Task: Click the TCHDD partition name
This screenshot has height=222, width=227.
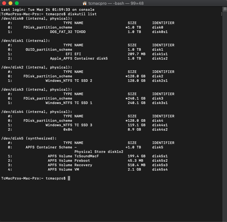Action: pyautogui.click(x=80, y=32)
